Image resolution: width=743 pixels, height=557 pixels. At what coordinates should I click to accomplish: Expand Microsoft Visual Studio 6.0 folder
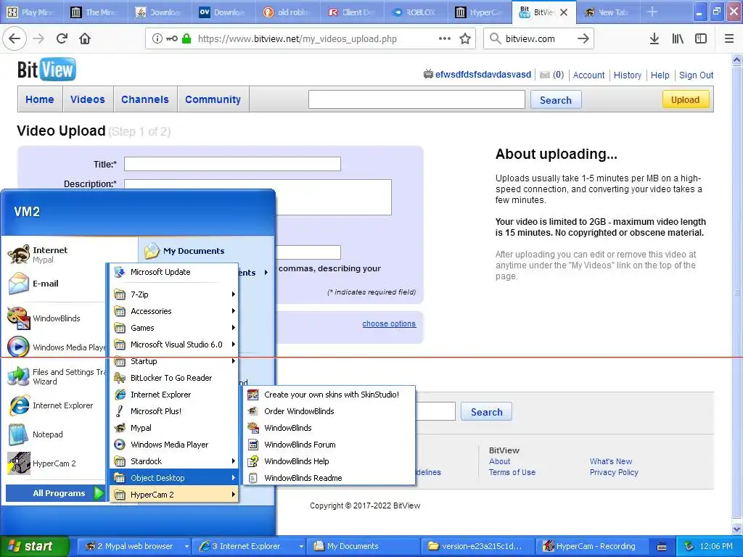[x=174, y=344]
